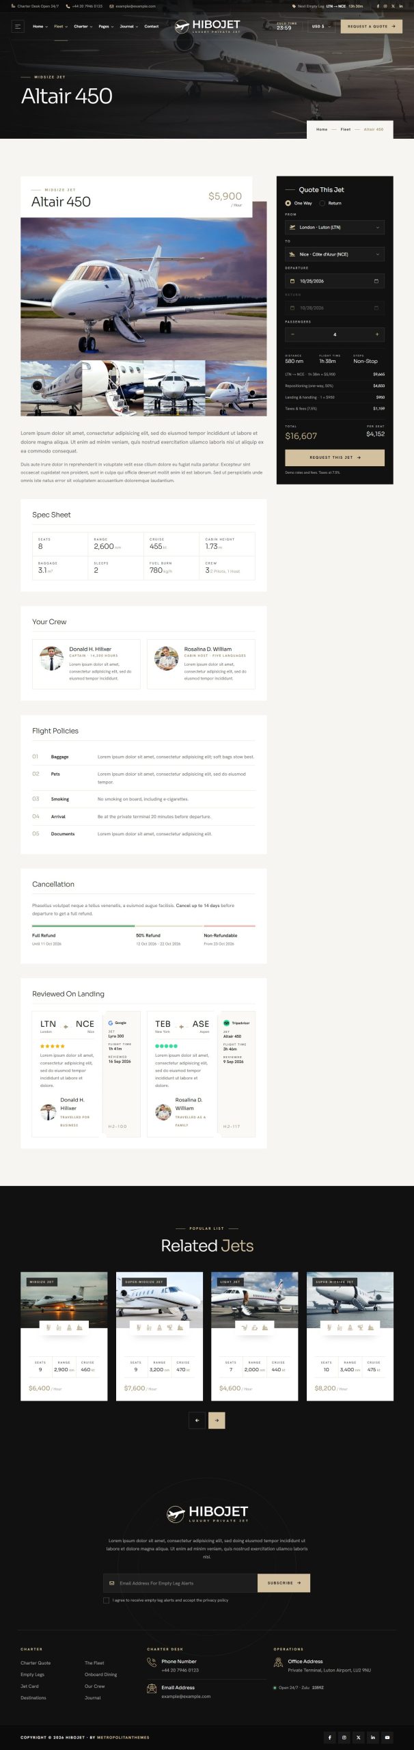Open the Onboard Dining footer link
Screen dimensions: 414x1750
coord(100,1674)
